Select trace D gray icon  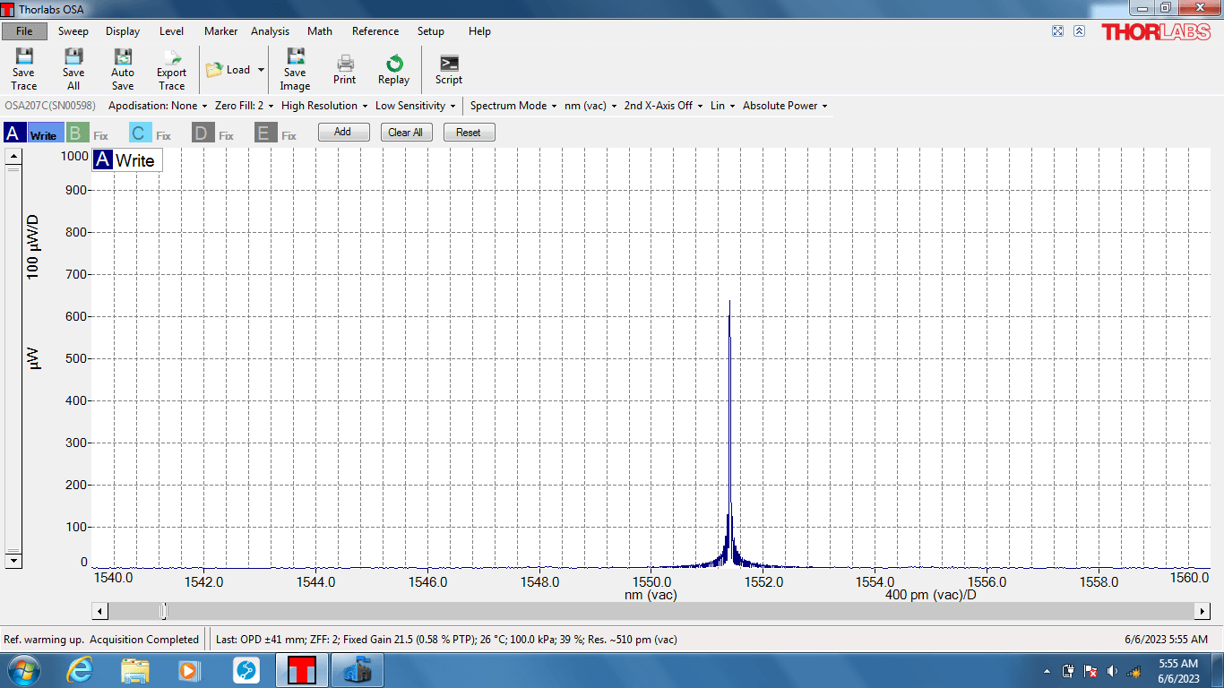point(203,133)
